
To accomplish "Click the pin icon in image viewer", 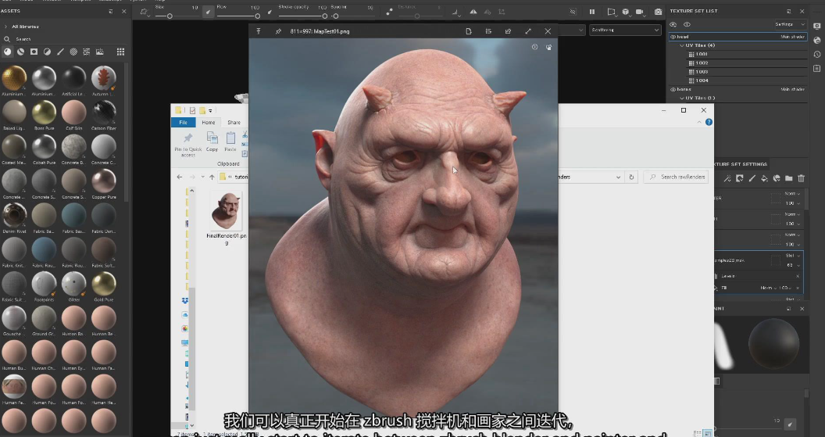I will coord(278,31).
